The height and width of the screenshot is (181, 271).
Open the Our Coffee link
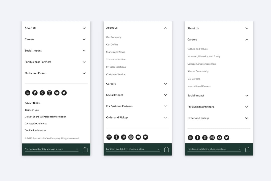(x=112, y=44)
